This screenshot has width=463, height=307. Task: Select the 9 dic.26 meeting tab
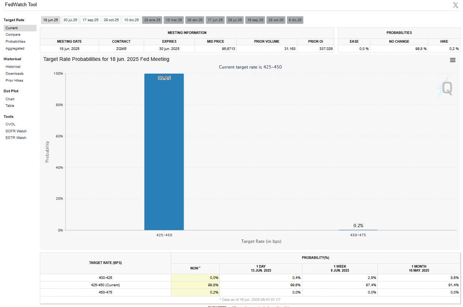pyautogui.click(x=295, y=20)
